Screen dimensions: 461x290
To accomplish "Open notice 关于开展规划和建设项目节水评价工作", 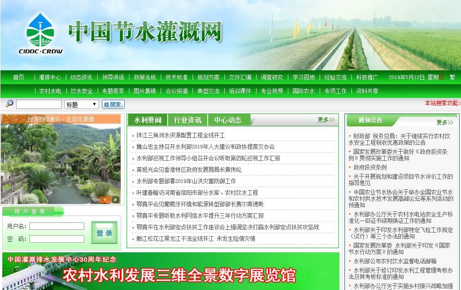I will (401, 180).
